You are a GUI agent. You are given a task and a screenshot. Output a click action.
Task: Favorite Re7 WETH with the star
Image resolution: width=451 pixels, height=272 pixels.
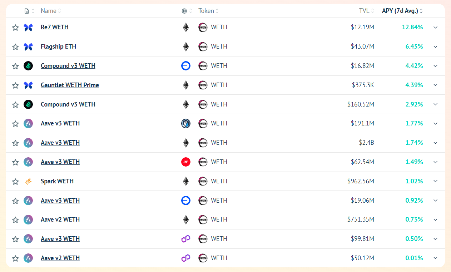point(15,28)
